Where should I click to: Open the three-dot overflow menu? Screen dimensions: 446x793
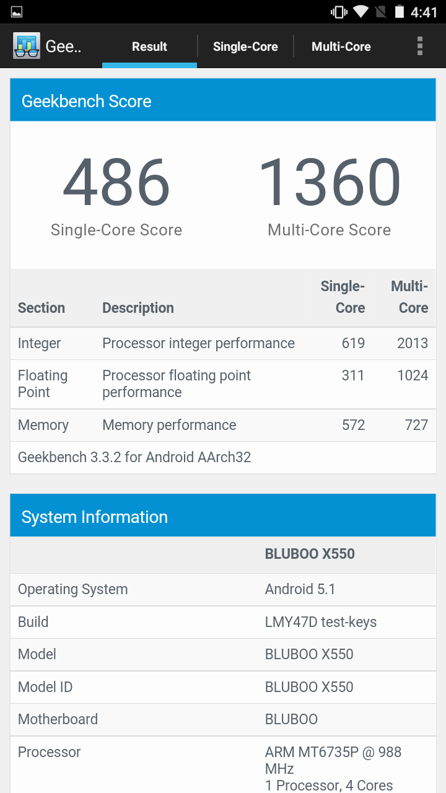point(420,46)
